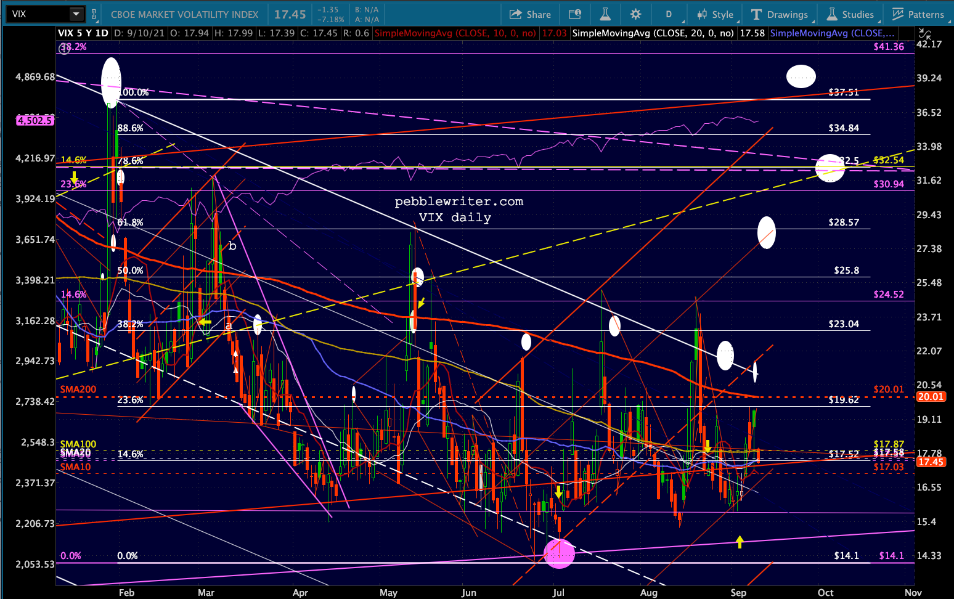The height and width of the screenshot is (599, 954).
Task: Expand the D timeframe selector
Action: [669, 14]
